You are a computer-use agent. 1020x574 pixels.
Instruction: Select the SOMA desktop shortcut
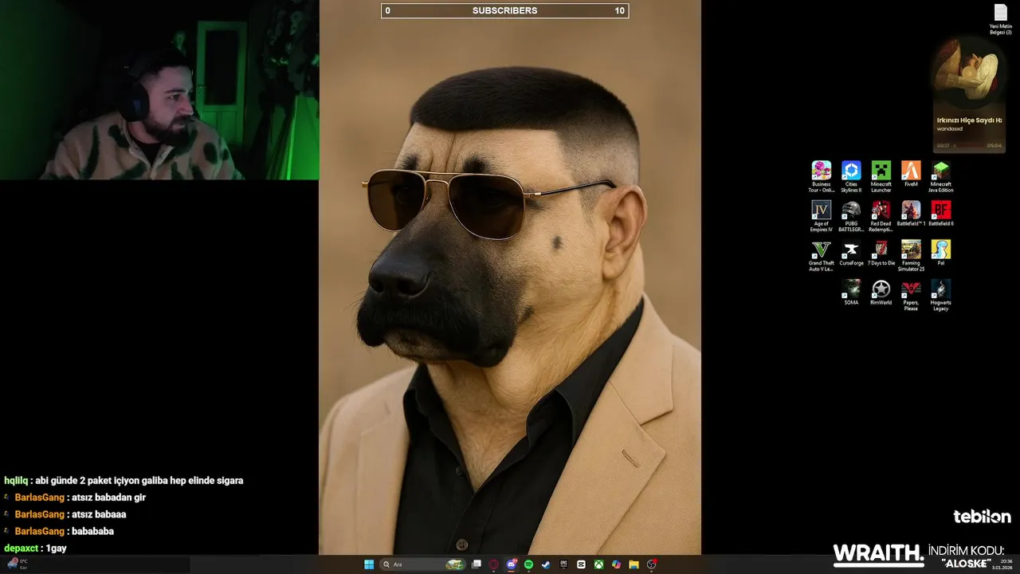click(851, 293)
